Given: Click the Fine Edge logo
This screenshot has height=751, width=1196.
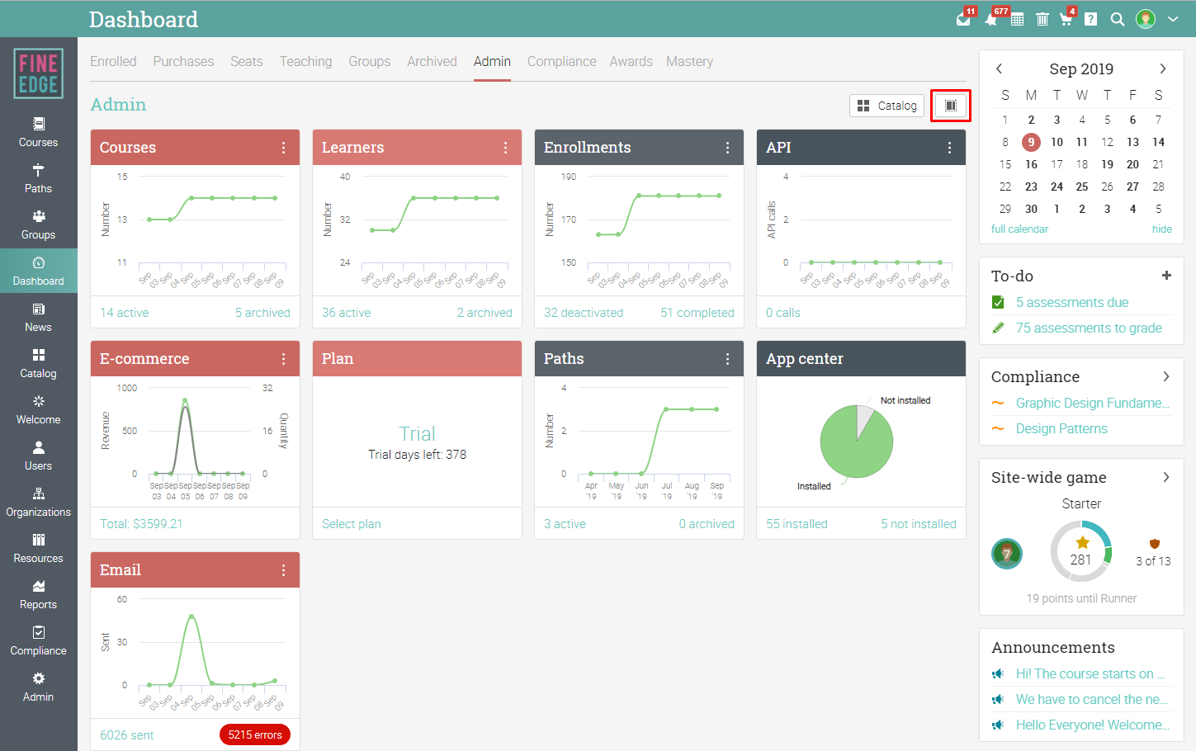Looking at the screenshot, I should click(39, 73).
